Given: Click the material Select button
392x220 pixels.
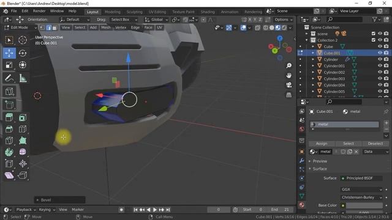Looking at the screenshot, I should coord(349,144).
